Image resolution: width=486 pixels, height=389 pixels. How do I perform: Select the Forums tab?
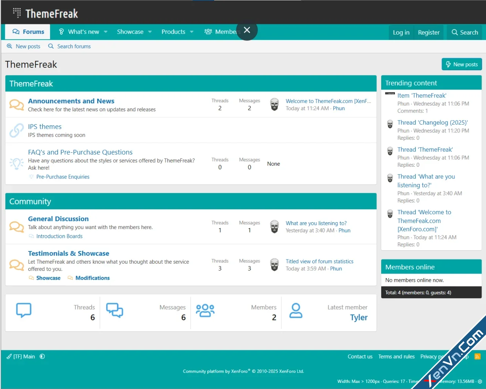[x=28, y=32]
